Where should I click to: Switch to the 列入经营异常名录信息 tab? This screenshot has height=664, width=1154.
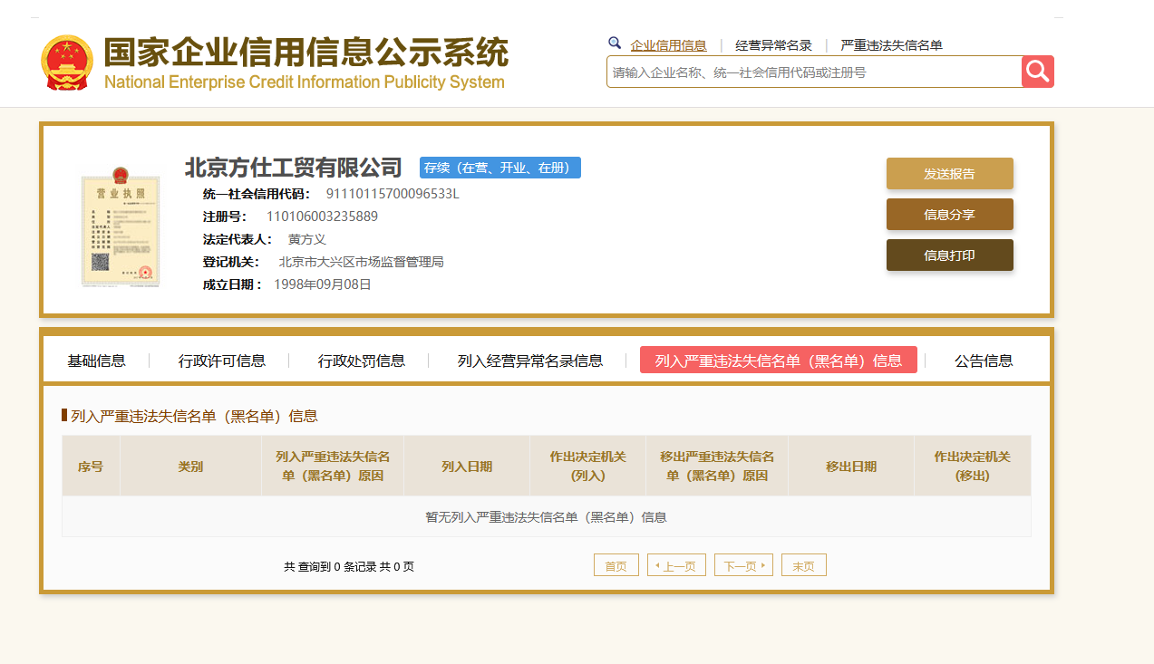coord(530,361)
